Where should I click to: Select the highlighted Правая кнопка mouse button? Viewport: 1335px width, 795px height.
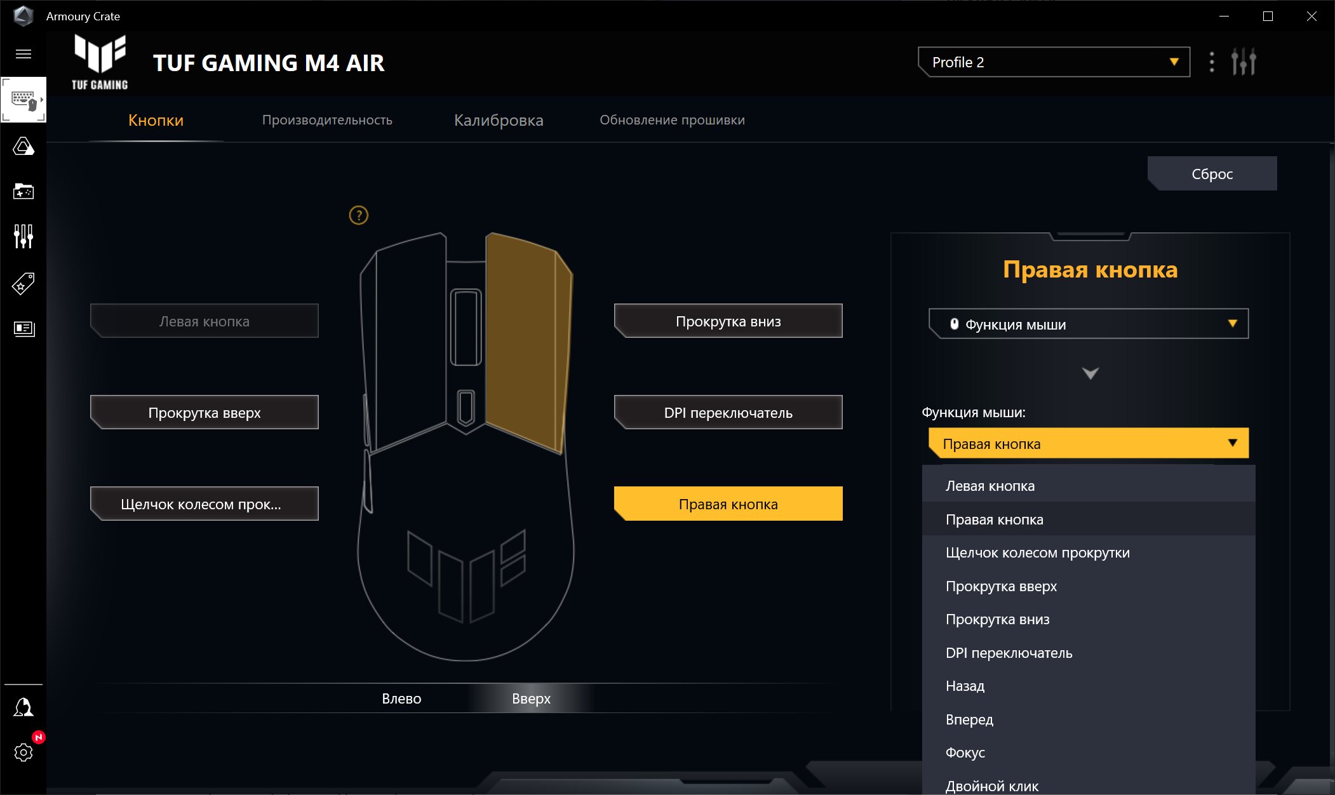pos(728,504)
